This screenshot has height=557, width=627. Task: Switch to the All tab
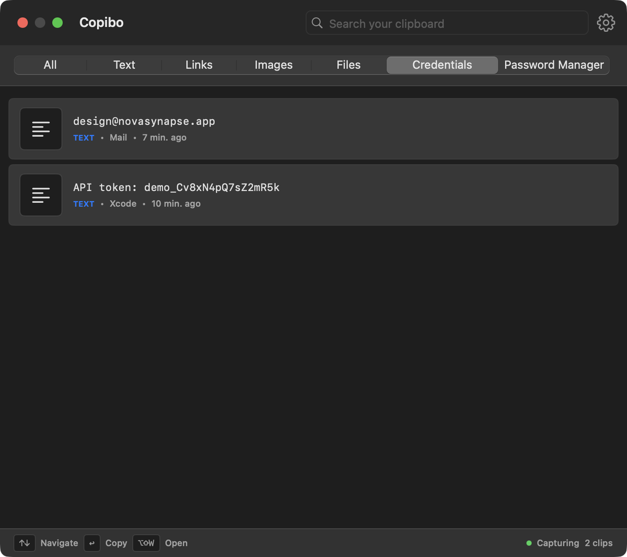50,65
